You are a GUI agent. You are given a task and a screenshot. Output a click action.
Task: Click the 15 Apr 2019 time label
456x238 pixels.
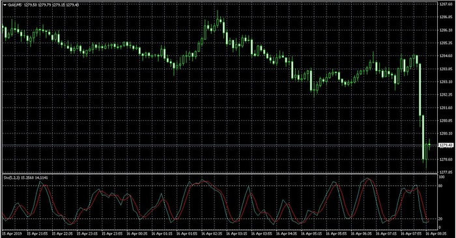[12, 233]
